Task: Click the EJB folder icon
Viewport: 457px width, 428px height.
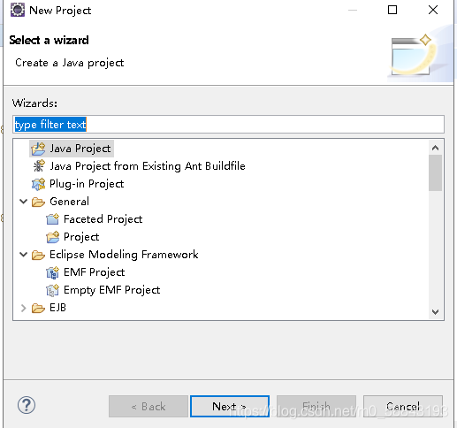Action: (38, 308)
